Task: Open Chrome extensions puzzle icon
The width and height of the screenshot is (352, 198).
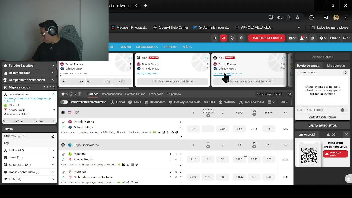Action: click(x=312, y=17)
